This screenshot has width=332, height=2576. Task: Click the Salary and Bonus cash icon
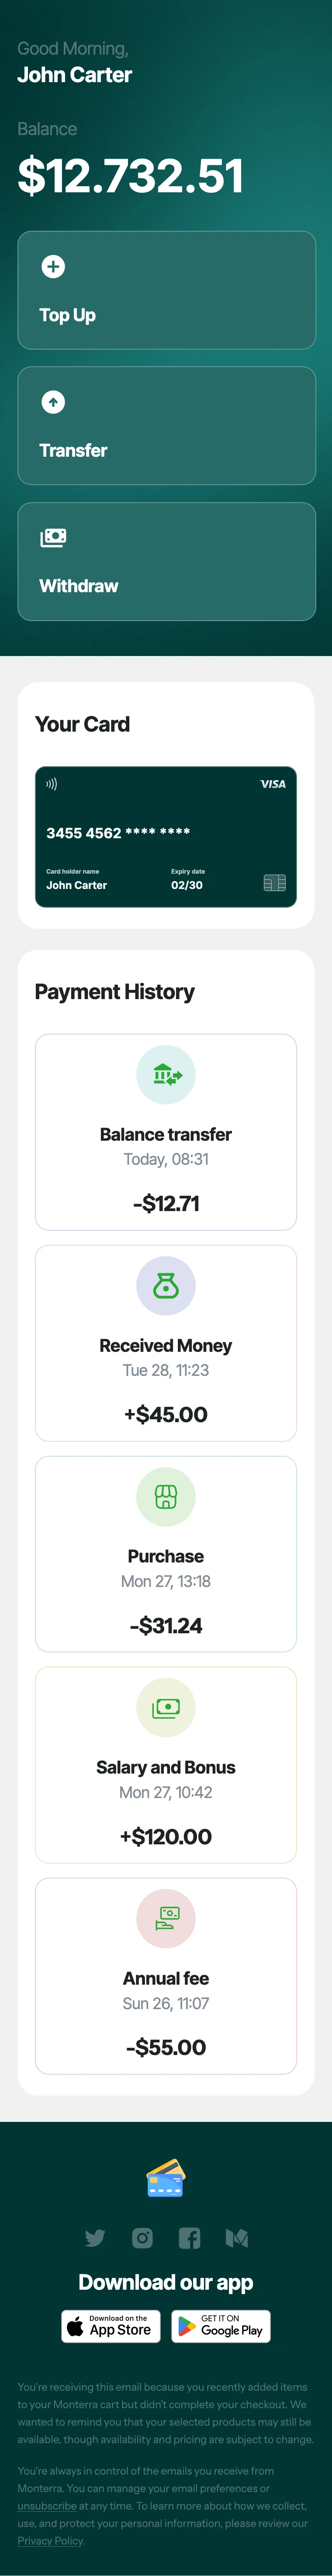tap(166, 1708)
